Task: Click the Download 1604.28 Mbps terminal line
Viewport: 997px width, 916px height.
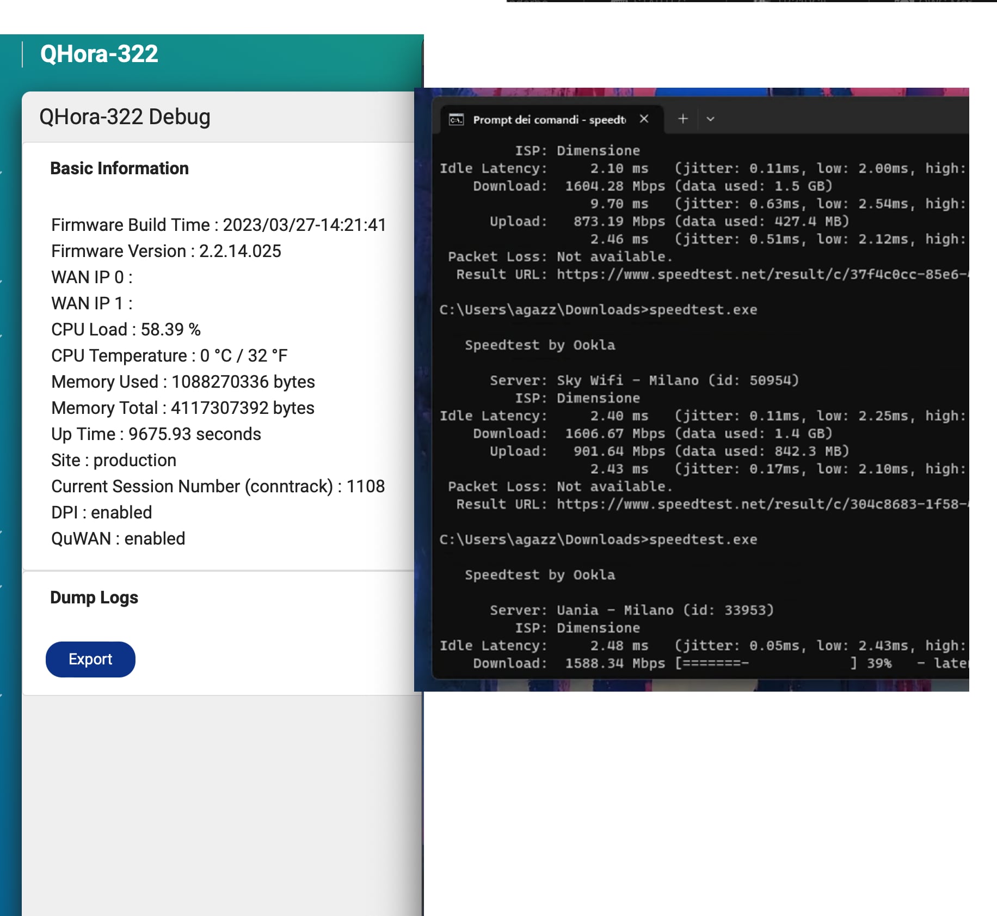Action: tap(653, 186)
